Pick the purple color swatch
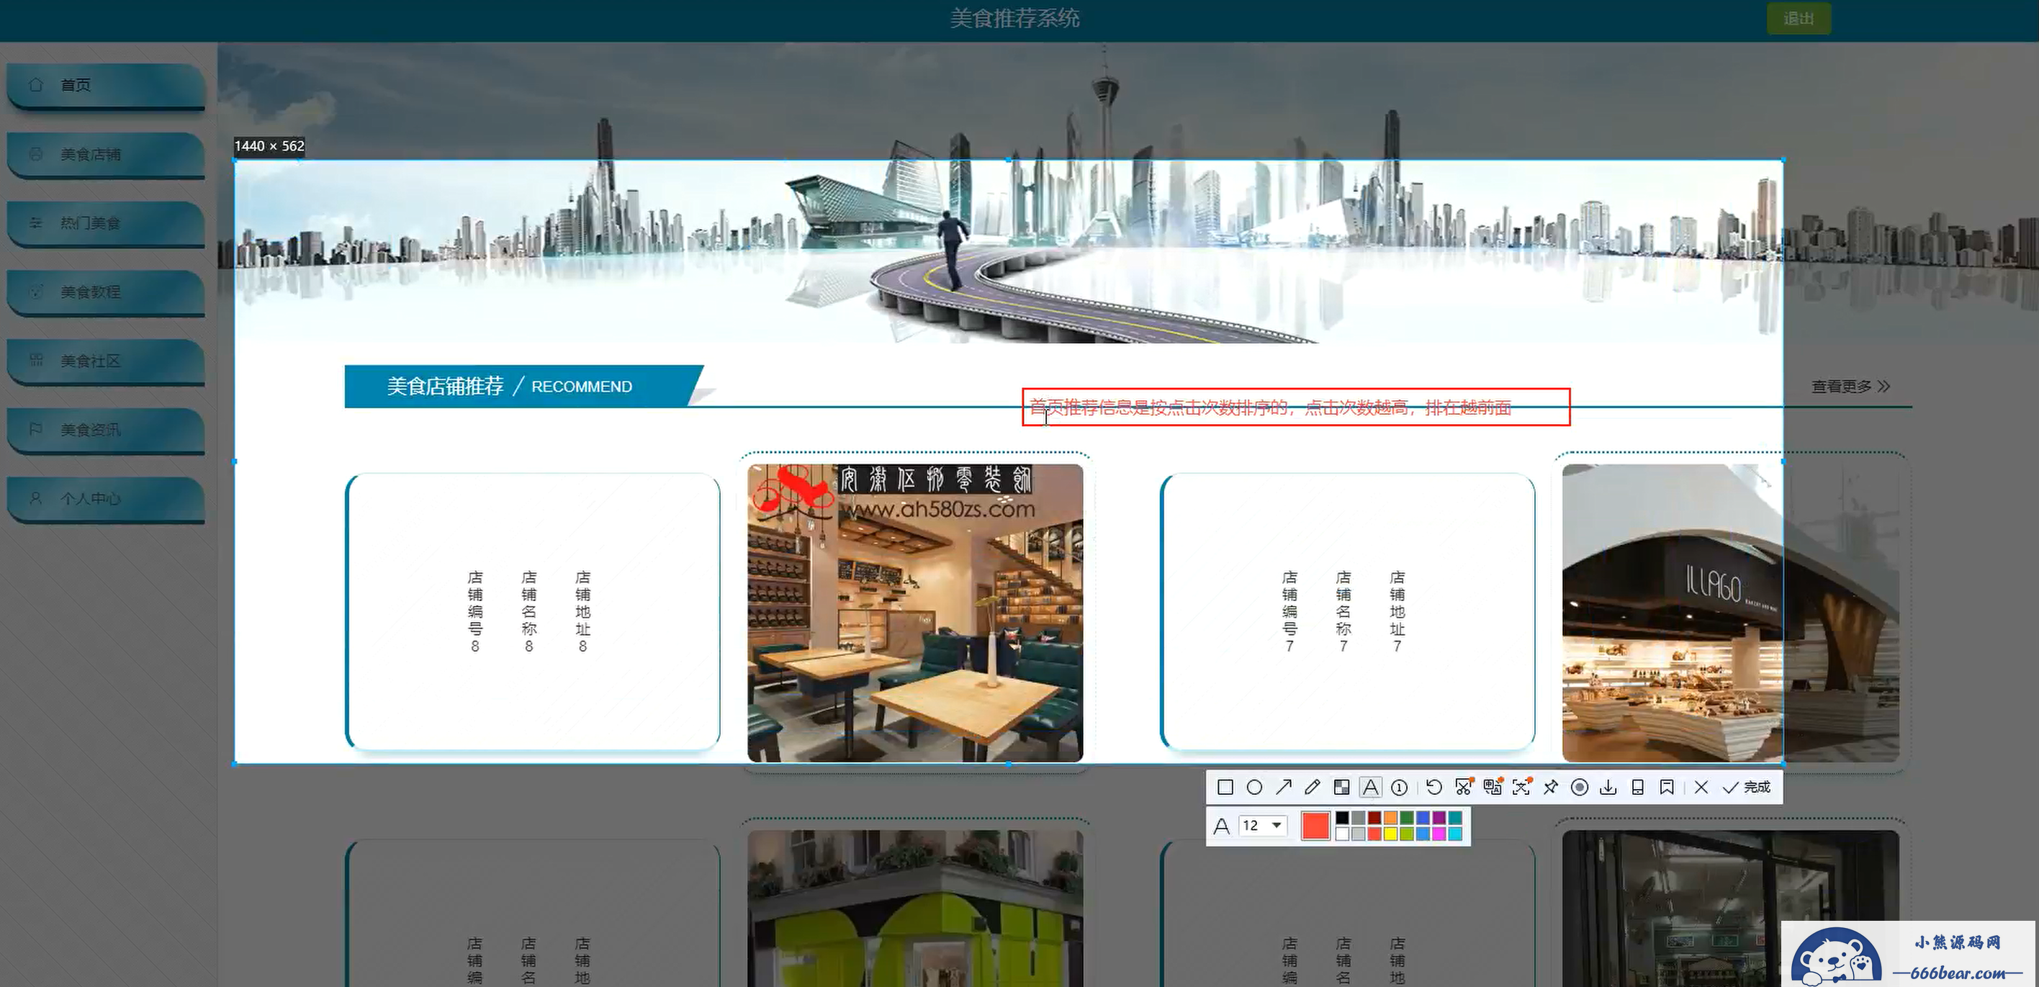 [1439, 818]
